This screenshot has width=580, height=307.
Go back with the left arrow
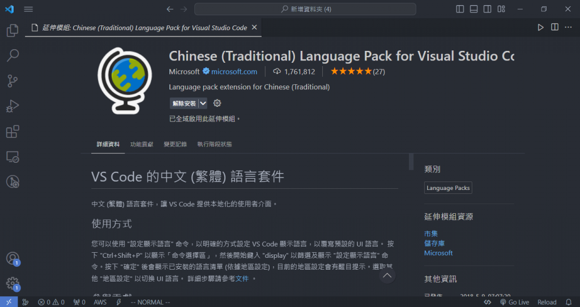[170, 9]
